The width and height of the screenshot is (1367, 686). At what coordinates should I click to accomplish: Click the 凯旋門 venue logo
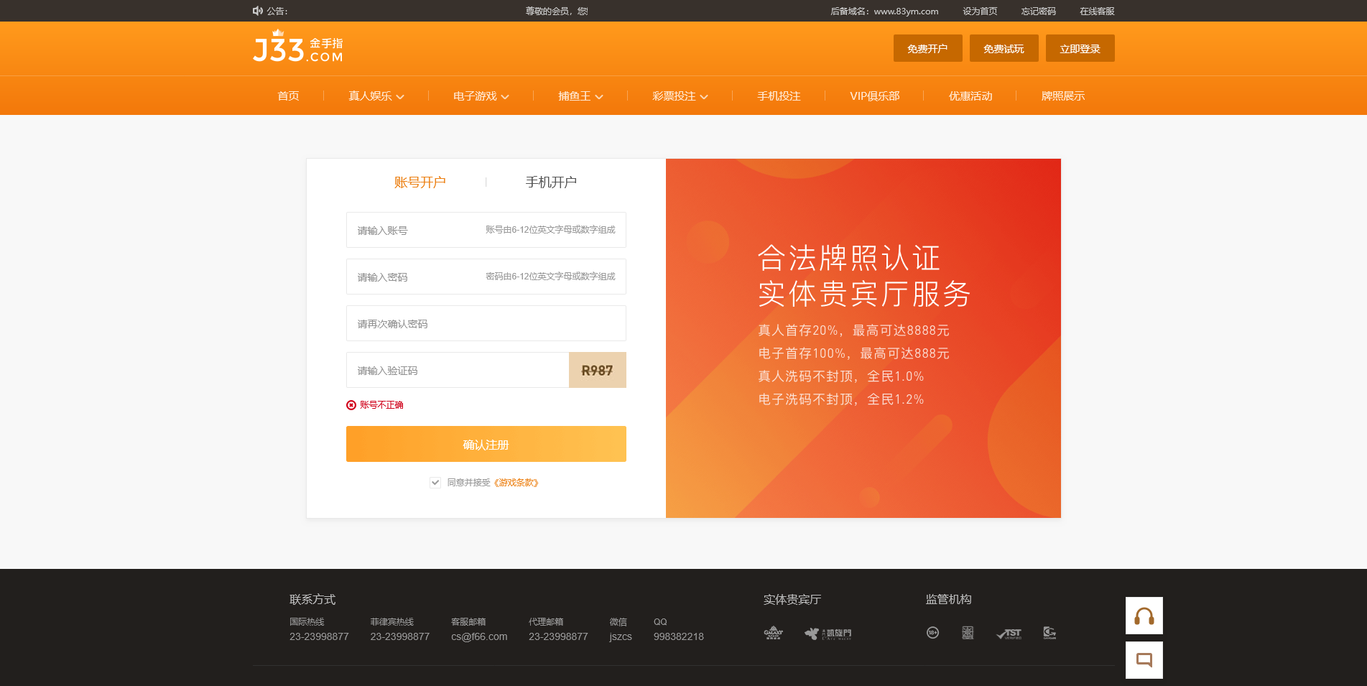pos(828,634)
